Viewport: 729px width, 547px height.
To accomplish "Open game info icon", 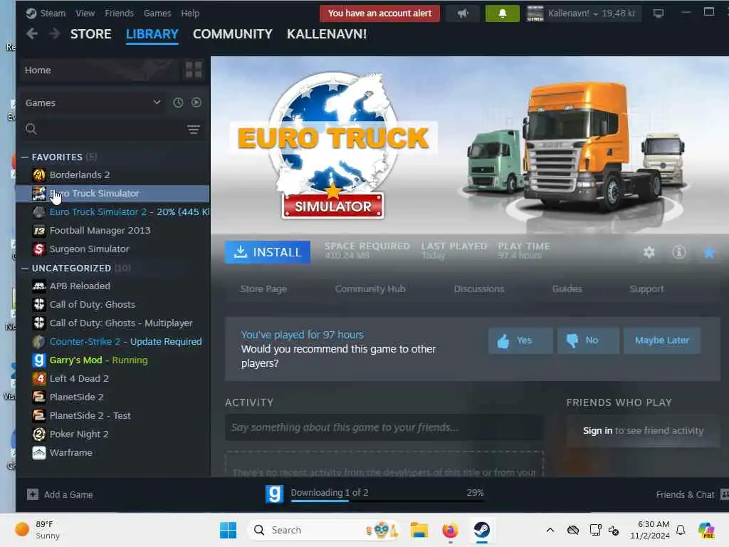I will [678, 253].
